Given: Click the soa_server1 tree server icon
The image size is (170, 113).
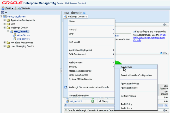Looking at the screenshot, I should click(x=15, y=39).
